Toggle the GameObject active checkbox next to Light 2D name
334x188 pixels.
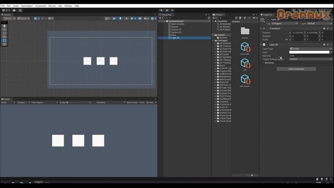268,19
